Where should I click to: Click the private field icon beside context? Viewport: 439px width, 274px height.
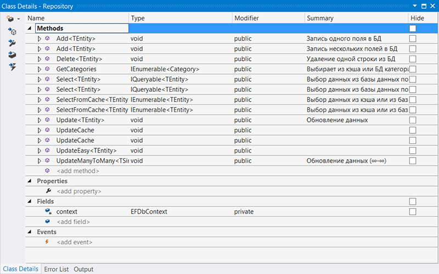point(48,211)
